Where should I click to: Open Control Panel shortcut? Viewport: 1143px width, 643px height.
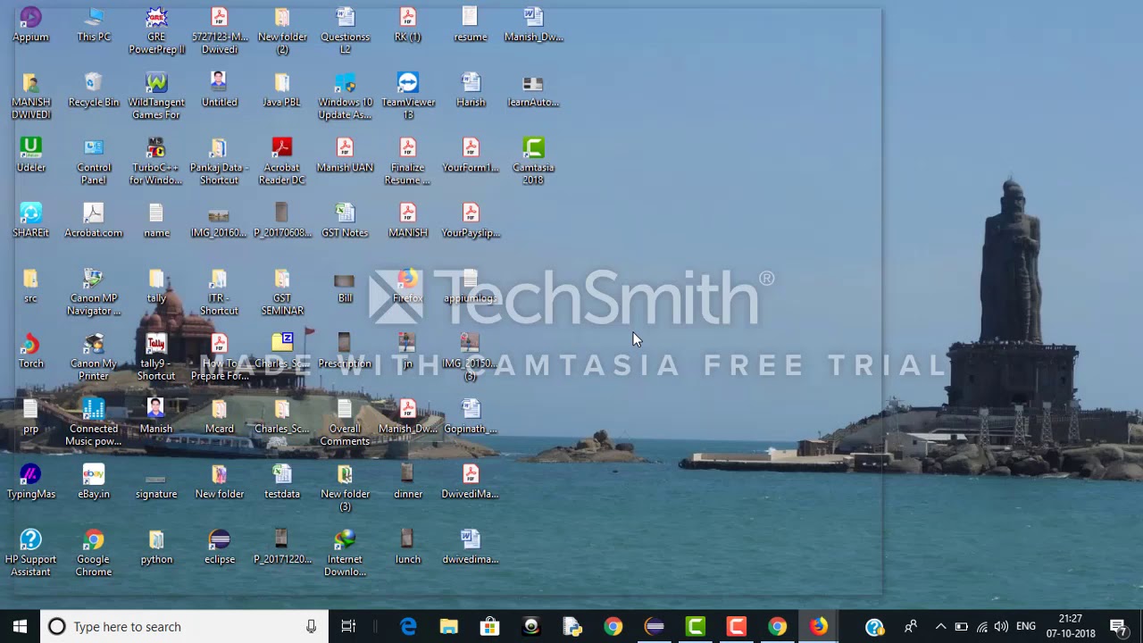[94, 162]
